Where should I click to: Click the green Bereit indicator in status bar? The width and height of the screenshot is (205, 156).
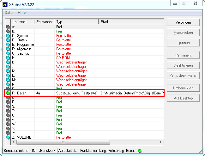[139, 151]
